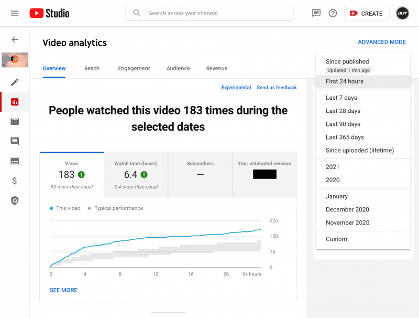
Task: Click the Search across your channel field
Action: pos(209,13)
